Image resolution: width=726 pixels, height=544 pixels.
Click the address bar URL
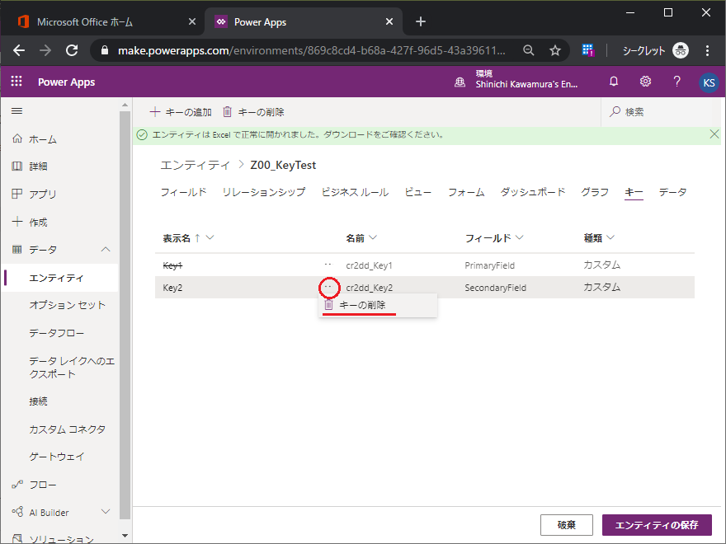pyautogui.click(x=311, y=50)
